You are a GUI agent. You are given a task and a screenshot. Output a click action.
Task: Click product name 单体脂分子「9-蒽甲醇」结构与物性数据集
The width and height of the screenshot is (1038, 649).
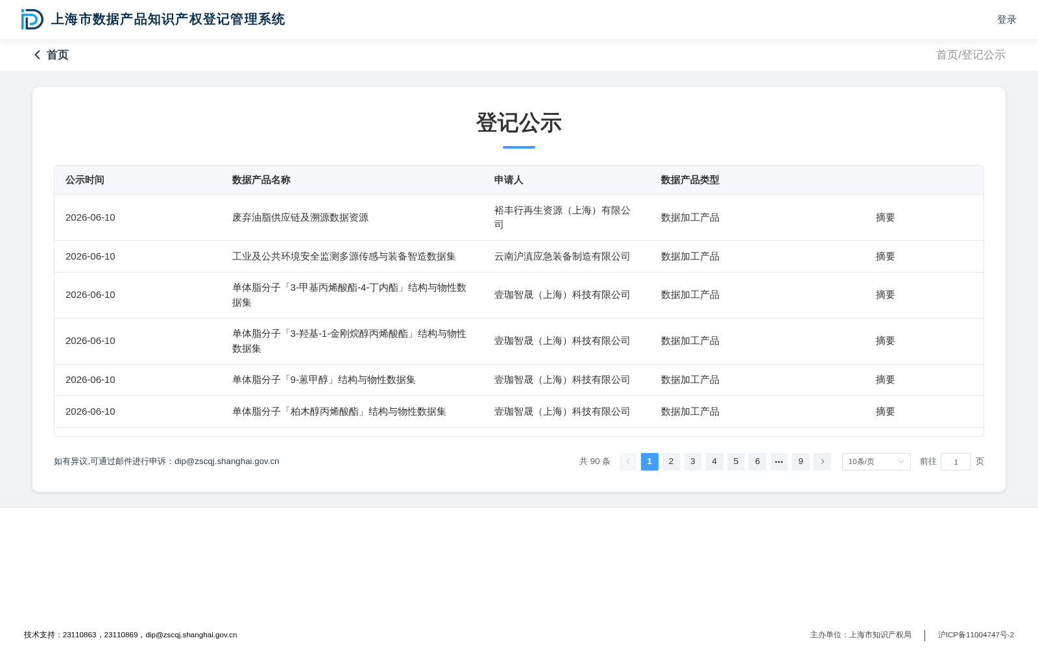(324, 380)
